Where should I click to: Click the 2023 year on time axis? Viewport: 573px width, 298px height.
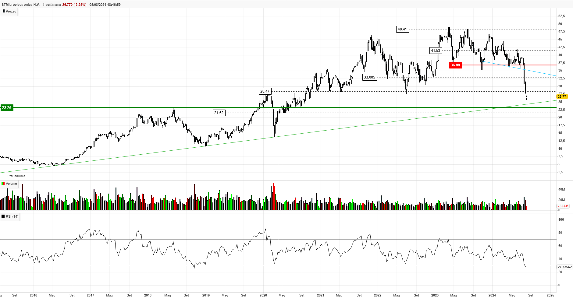(435, 295)
